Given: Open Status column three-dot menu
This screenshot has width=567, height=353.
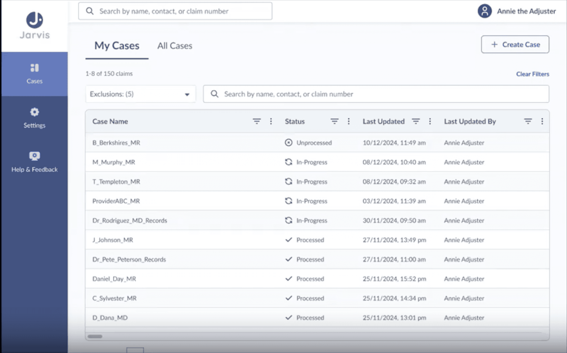Looking at the screenshot, I should click(349, 121).
